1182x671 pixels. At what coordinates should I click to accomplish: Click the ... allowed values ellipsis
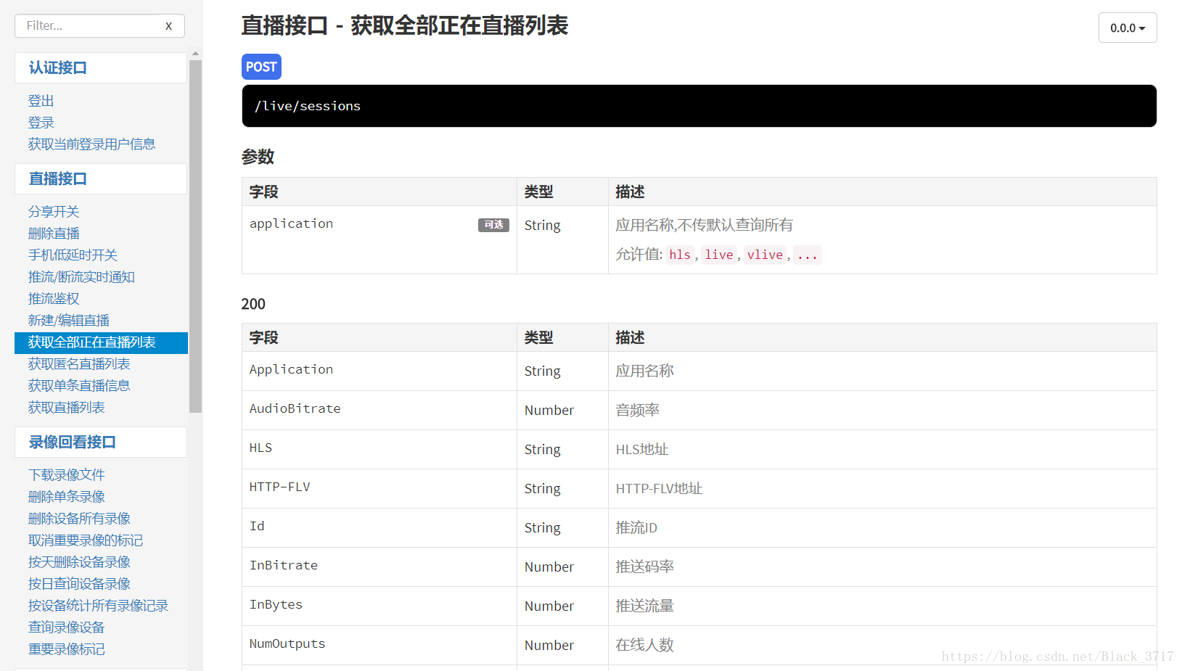808,255
